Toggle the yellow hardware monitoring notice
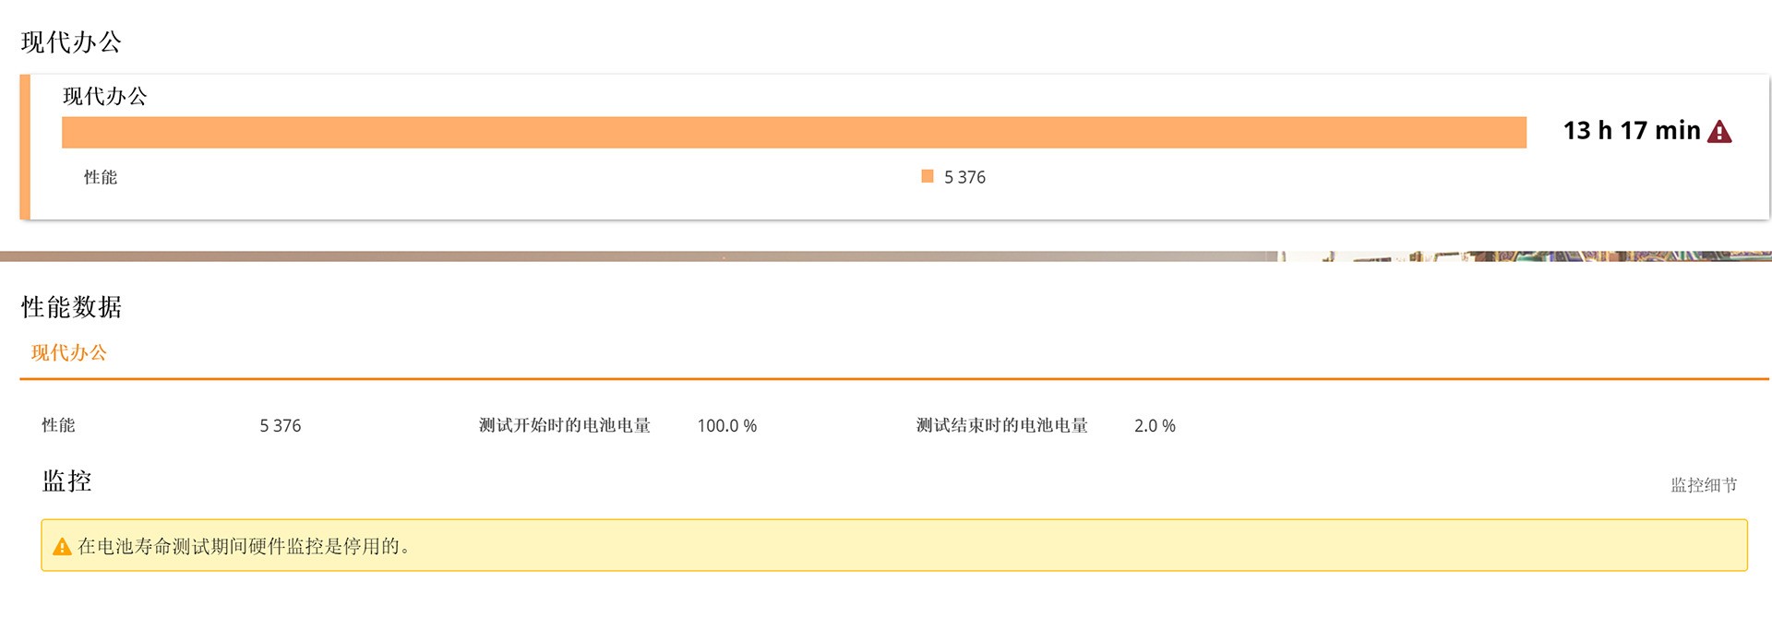The image size is (1772, 617). point(886,545)
